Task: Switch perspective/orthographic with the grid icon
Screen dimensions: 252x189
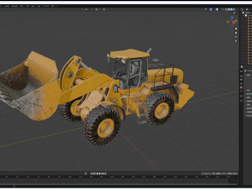Action: tap(236, 41)
